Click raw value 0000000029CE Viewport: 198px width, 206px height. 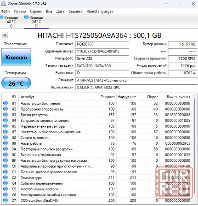[177, 143]
